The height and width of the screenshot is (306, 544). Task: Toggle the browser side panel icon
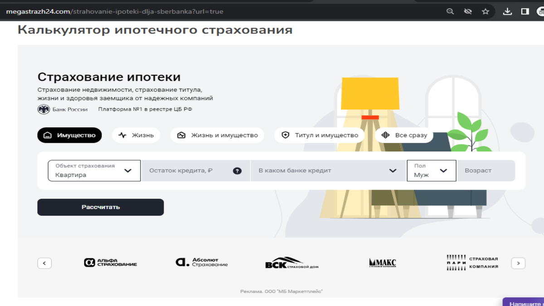(525, 11)
